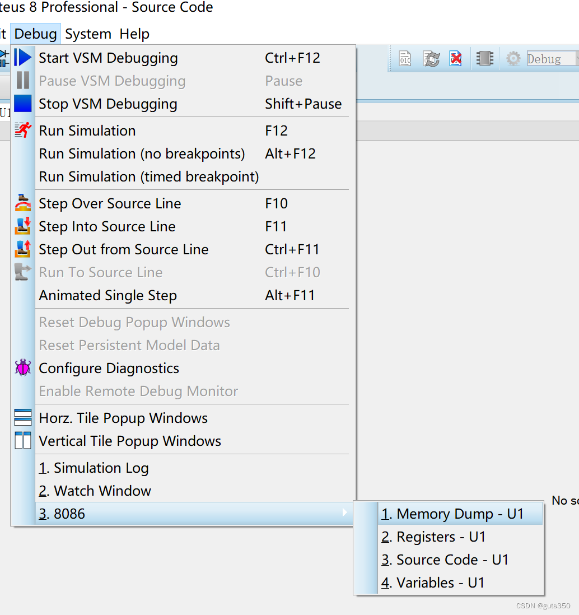Click the Step Out from Source Line icon
Image resolution: width=579 pixels, height=615 pixels.
[x=23, y=249]
